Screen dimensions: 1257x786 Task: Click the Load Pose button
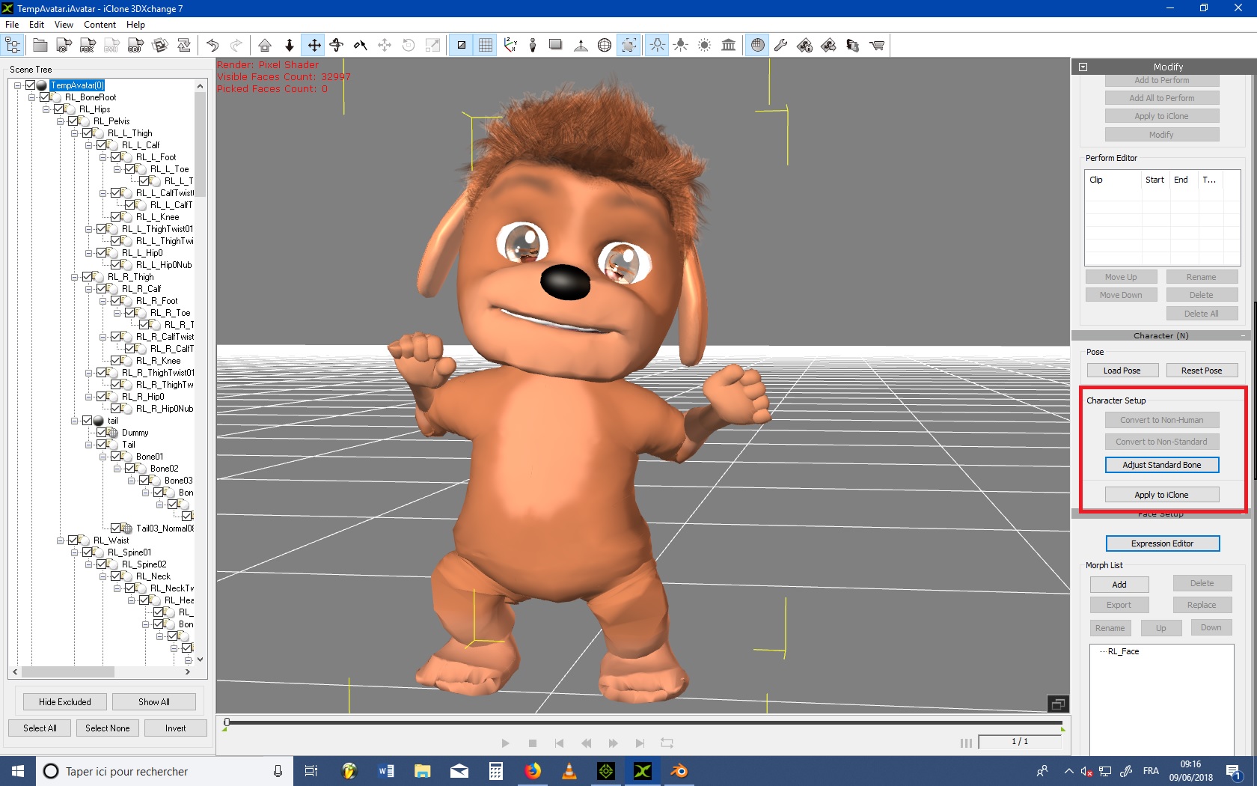1122,371
